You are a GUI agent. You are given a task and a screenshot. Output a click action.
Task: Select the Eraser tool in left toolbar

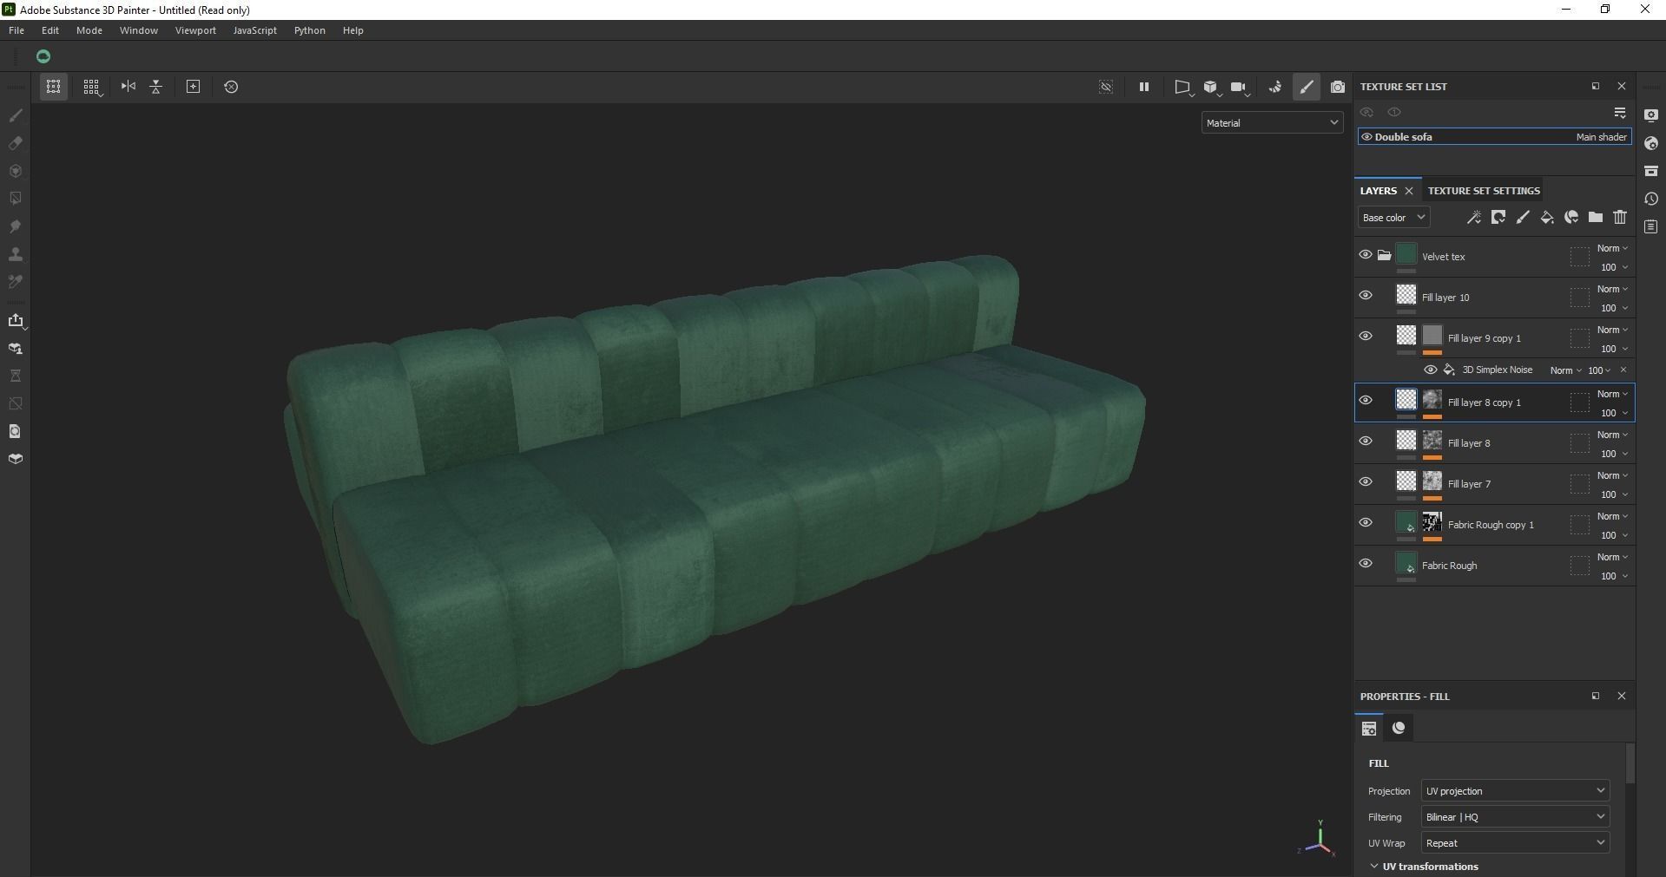point(16,143)
